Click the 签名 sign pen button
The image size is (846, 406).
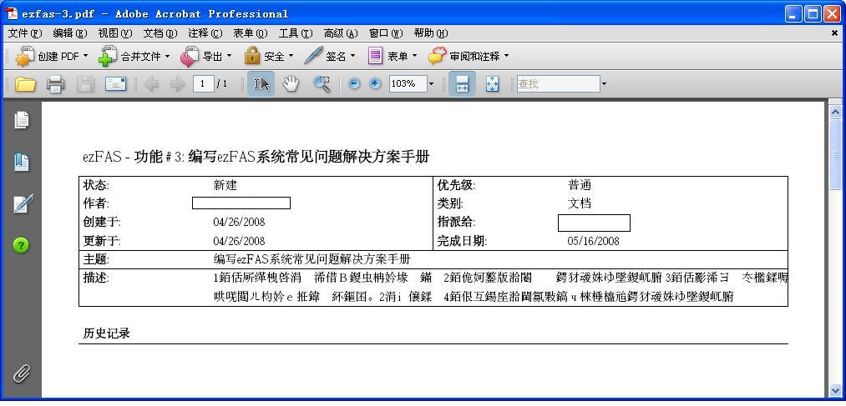click(329, 56)
